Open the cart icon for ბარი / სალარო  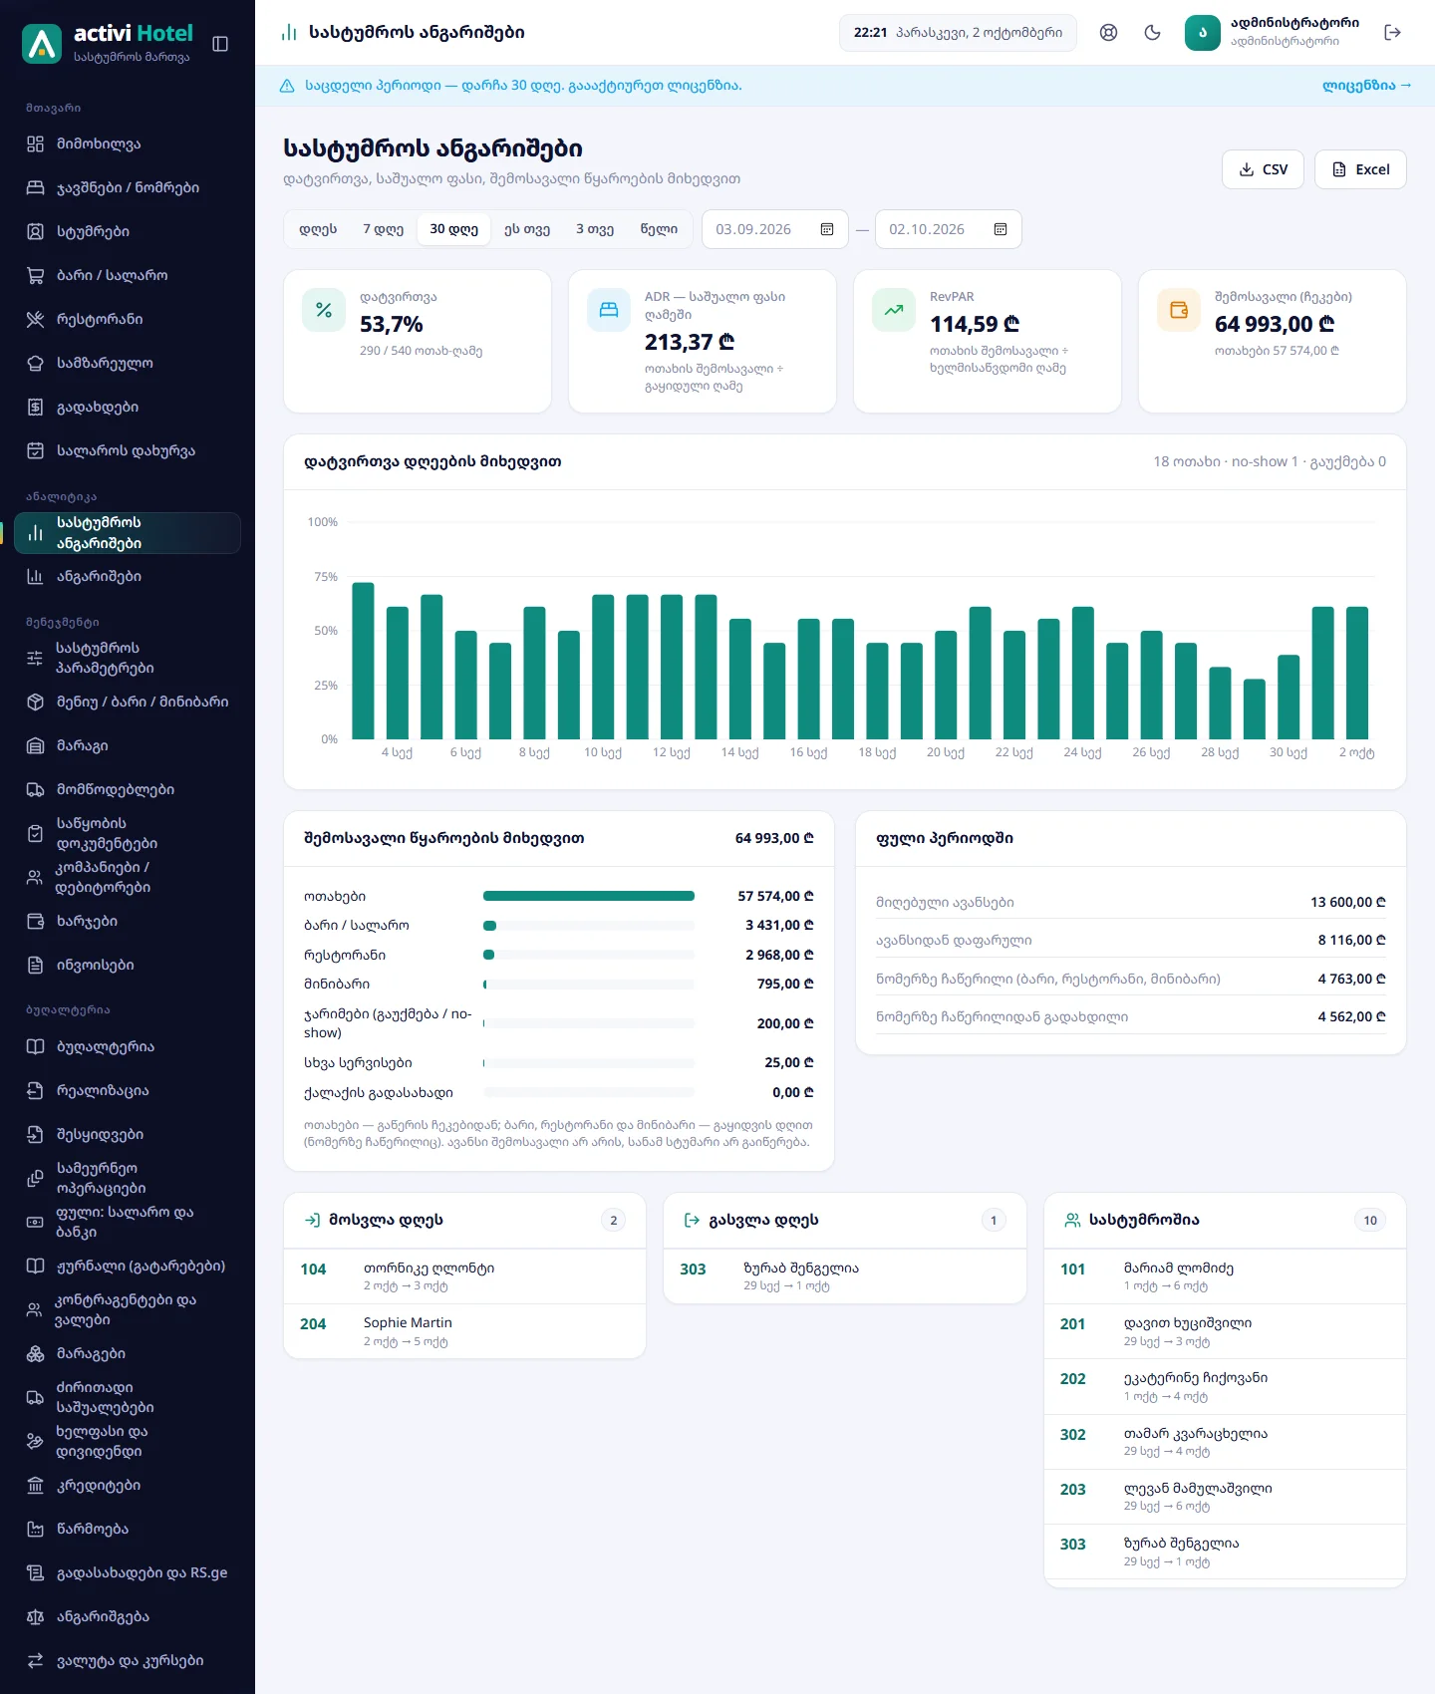point(35,275)
